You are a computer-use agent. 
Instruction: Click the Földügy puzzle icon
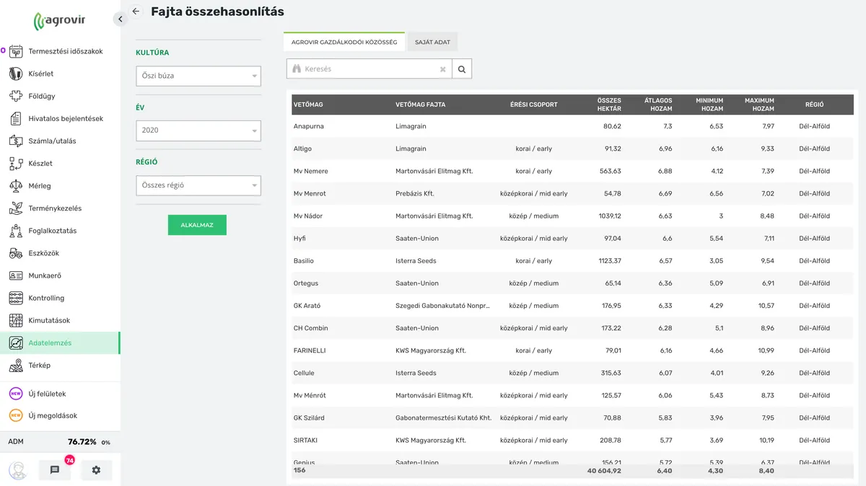tap(16, 96)
